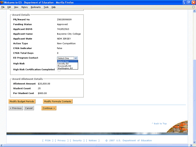Open the Security footer link

click(77, 141)
